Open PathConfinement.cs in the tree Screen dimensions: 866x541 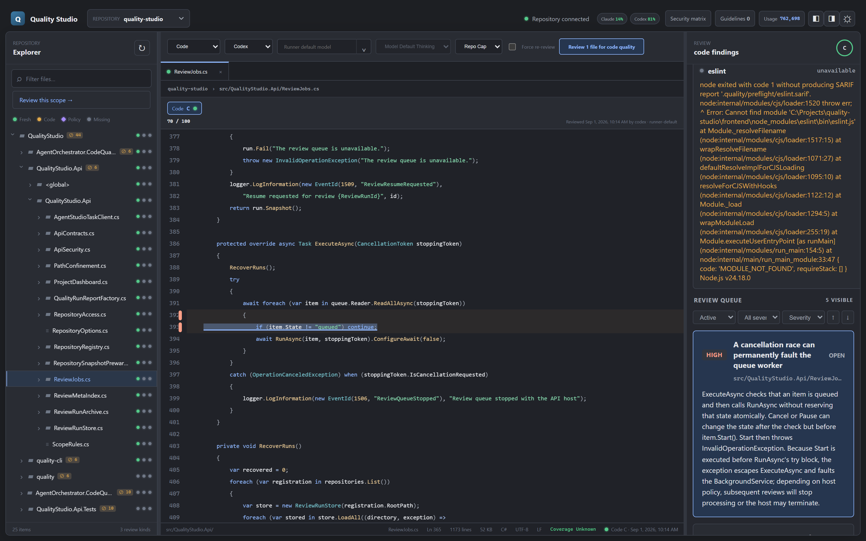80,265
